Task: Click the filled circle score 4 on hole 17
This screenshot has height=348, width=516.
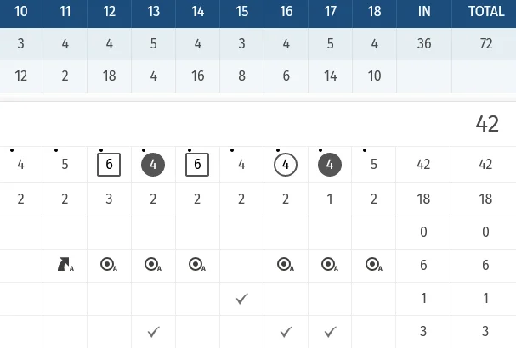Action: tap(330, 165)
